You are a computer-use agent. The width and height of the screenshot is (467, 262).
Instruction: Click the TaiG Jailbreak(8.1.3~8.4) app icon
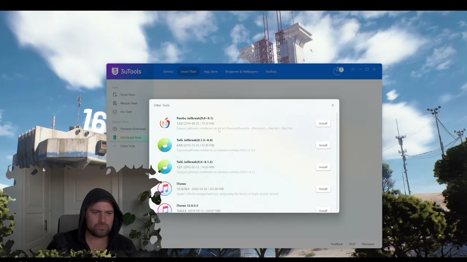(x=165, y=145)
